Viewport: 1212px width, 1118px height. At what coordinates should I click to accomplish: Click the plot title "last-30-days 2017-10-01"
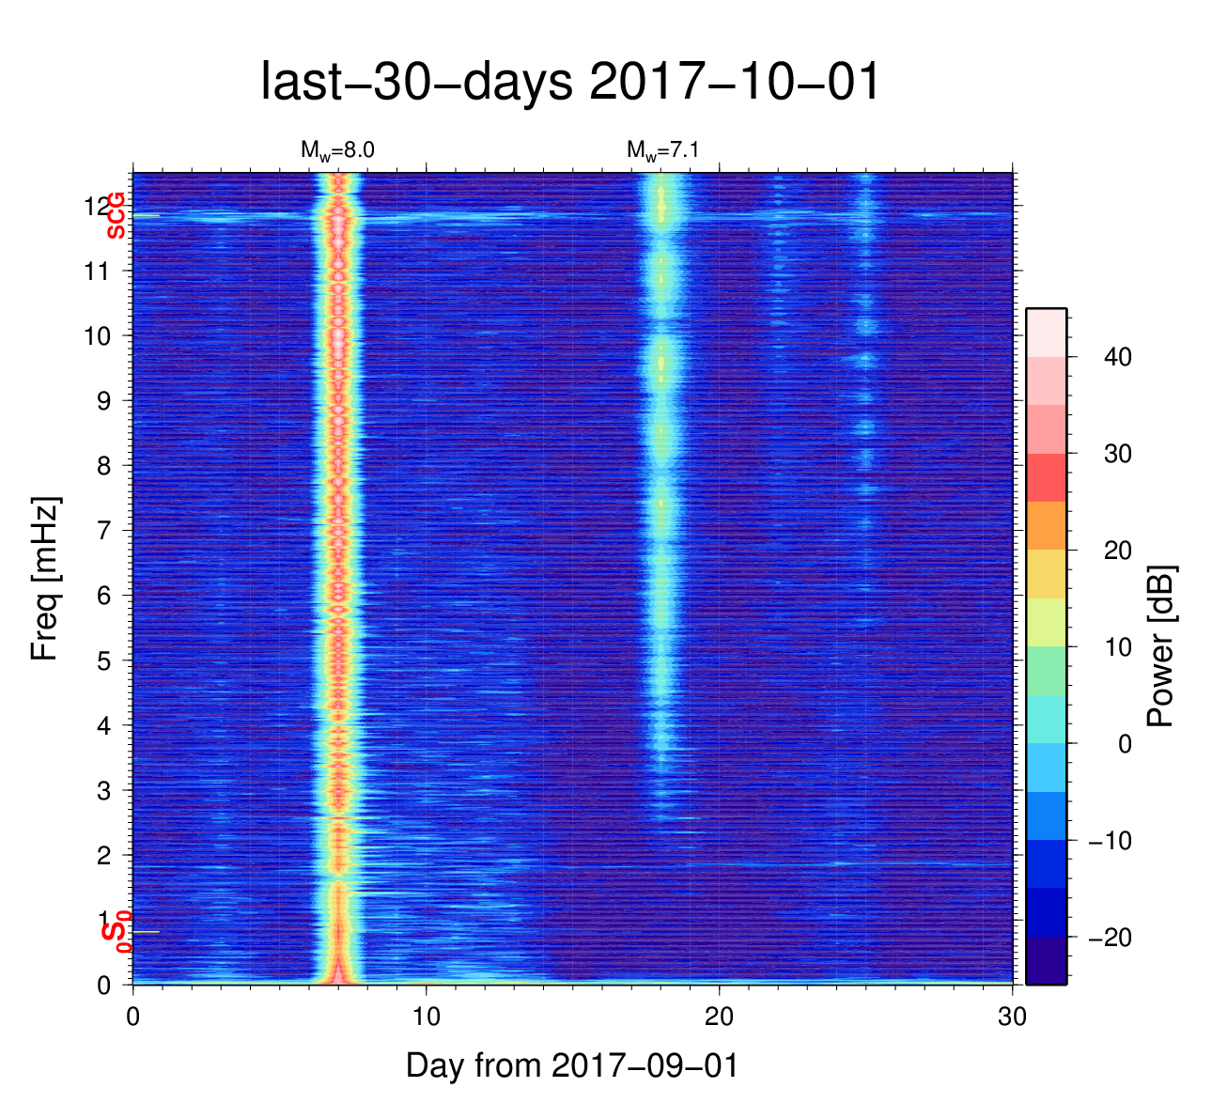point(570,83)
